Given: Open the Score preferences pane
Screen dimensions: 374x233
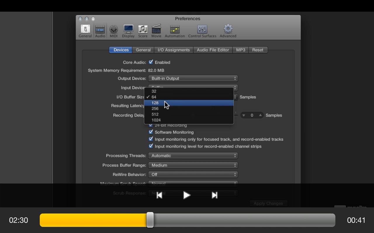Looking at the screenshot, I should point(143,31).
